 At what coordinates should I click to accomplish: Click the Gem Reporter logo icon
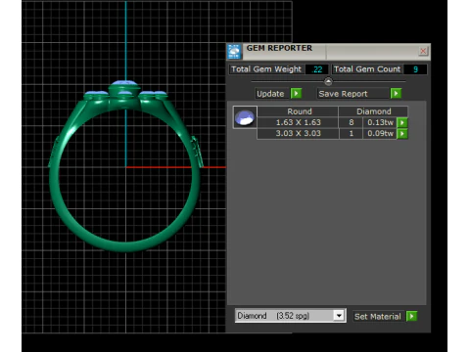(234, 52)
